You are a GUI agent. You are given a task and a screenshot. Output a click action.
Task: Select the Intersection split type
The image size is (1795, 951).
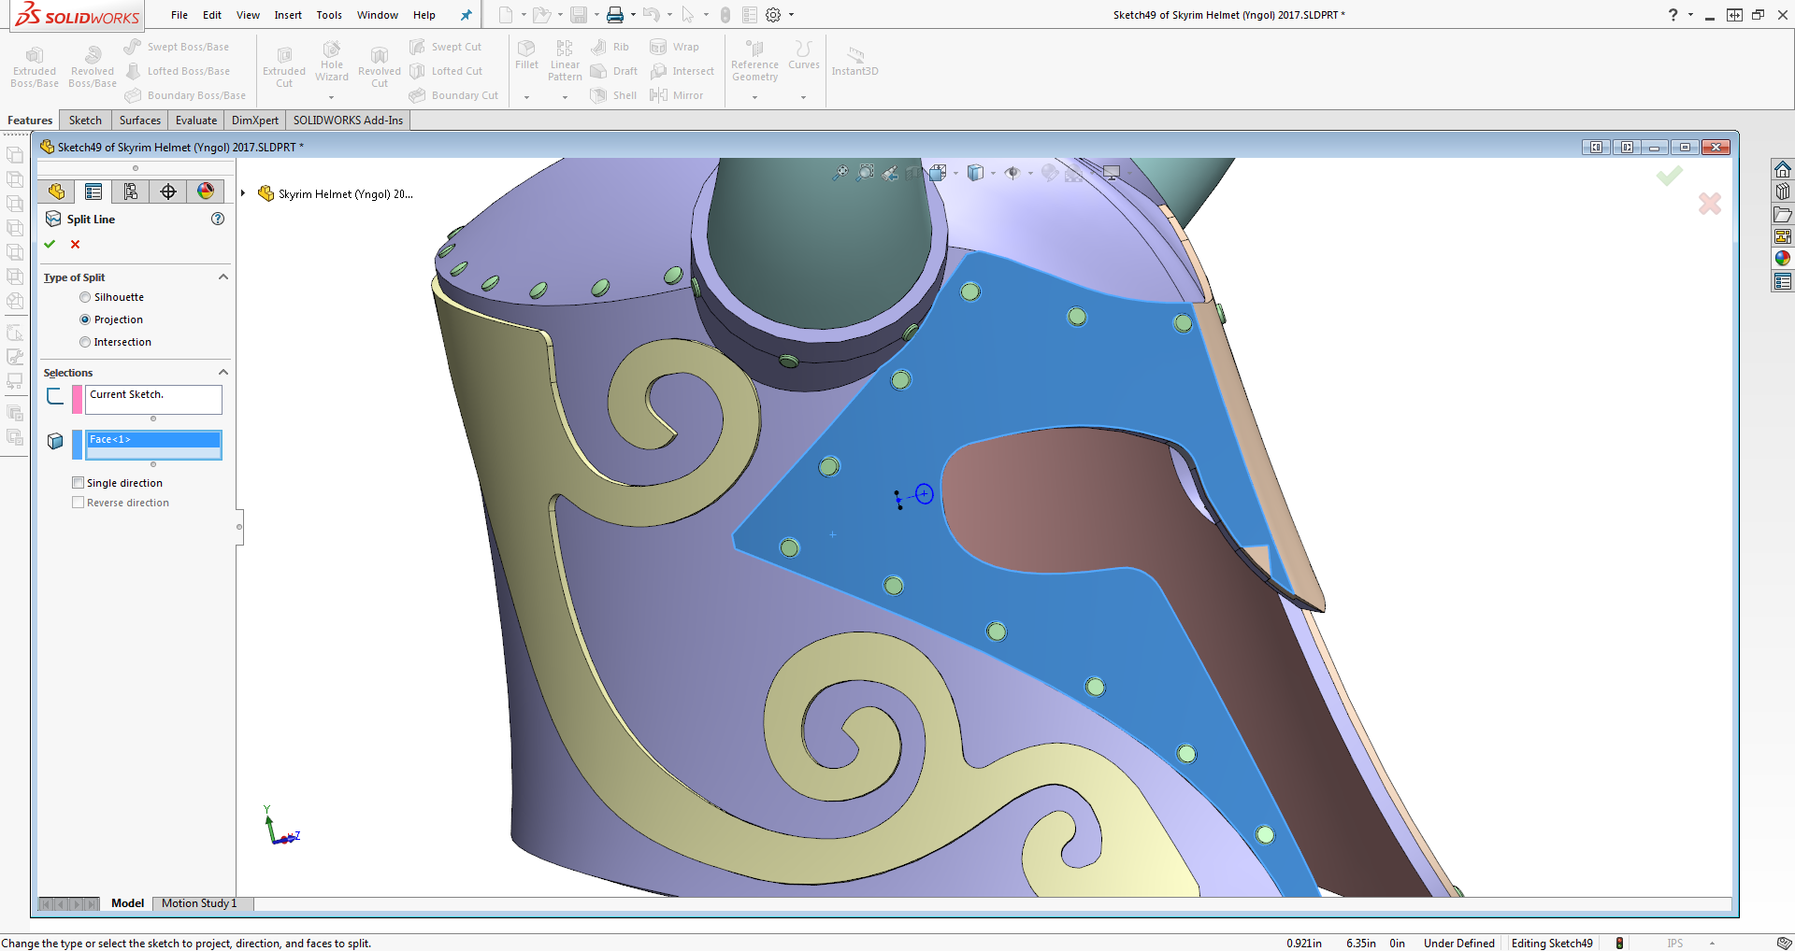(85, 342)
